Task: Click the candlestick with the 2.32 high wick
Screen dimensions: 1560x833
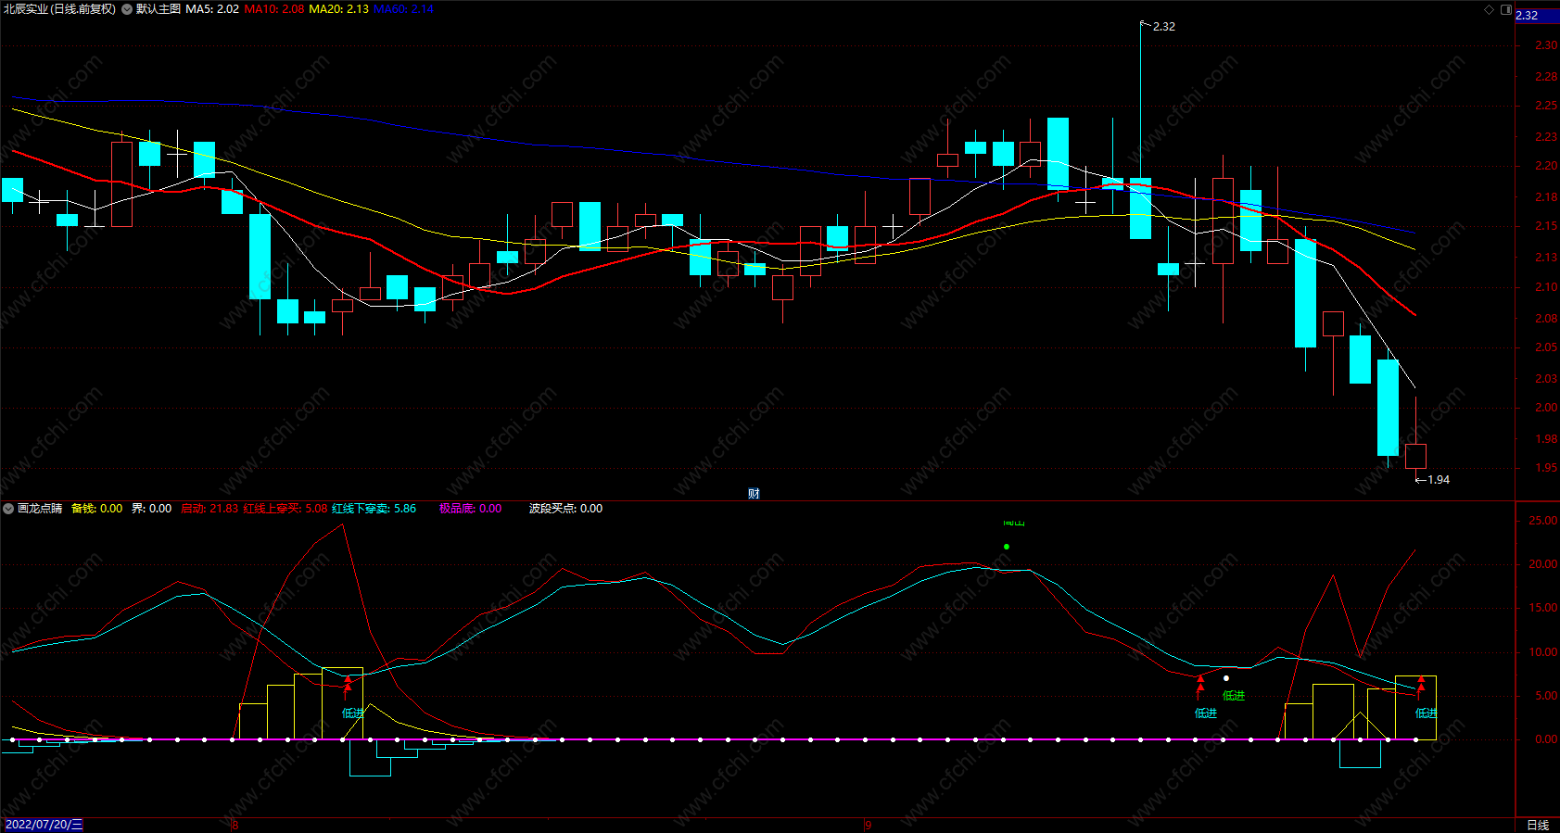Action: tap(1140, 208)
